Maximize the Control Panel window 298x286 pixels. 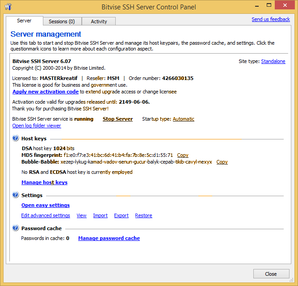pos(269,5)
